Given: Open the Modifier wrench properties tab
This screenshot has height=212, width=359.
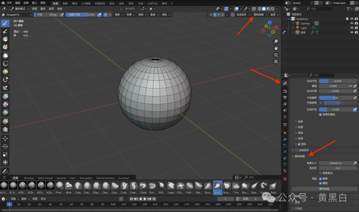Looking at the screenshot, I should (x=285, y=139).
